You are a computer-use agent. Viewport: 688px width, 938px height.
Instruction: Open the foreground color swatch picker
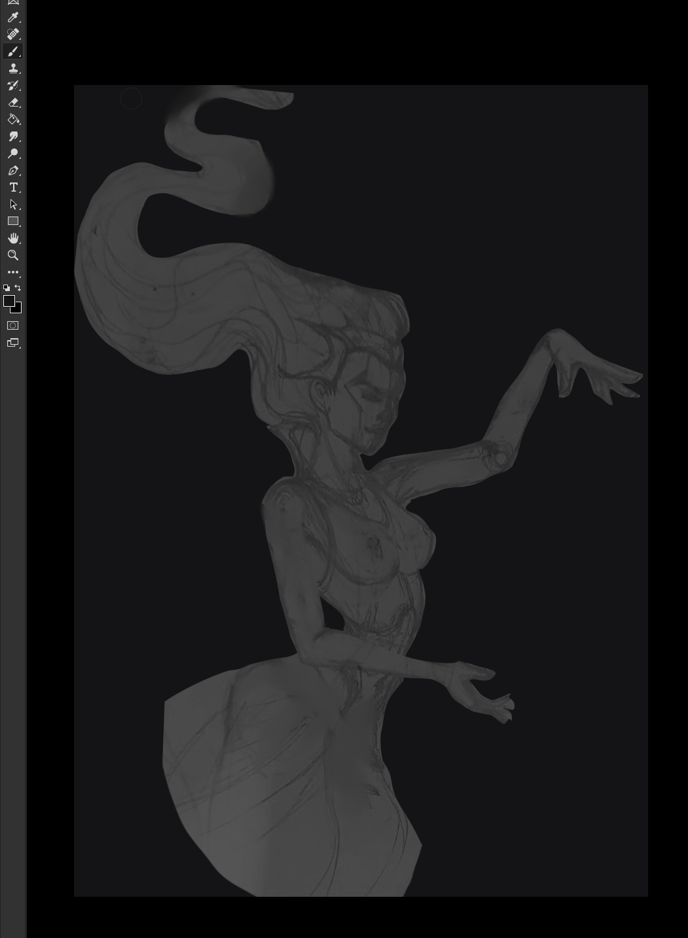[9, 301]
